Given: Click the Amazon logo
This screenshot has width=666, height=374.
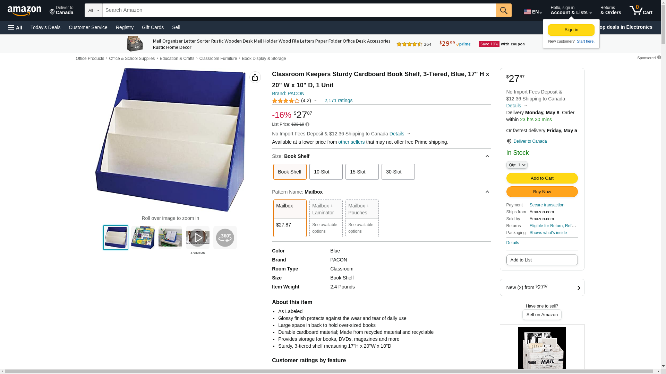Looking at the screenshot, I should pos(24,11).
